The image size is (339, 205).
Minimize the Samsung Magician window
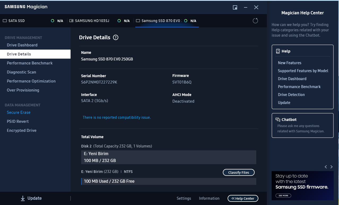[x=246, y=7]
